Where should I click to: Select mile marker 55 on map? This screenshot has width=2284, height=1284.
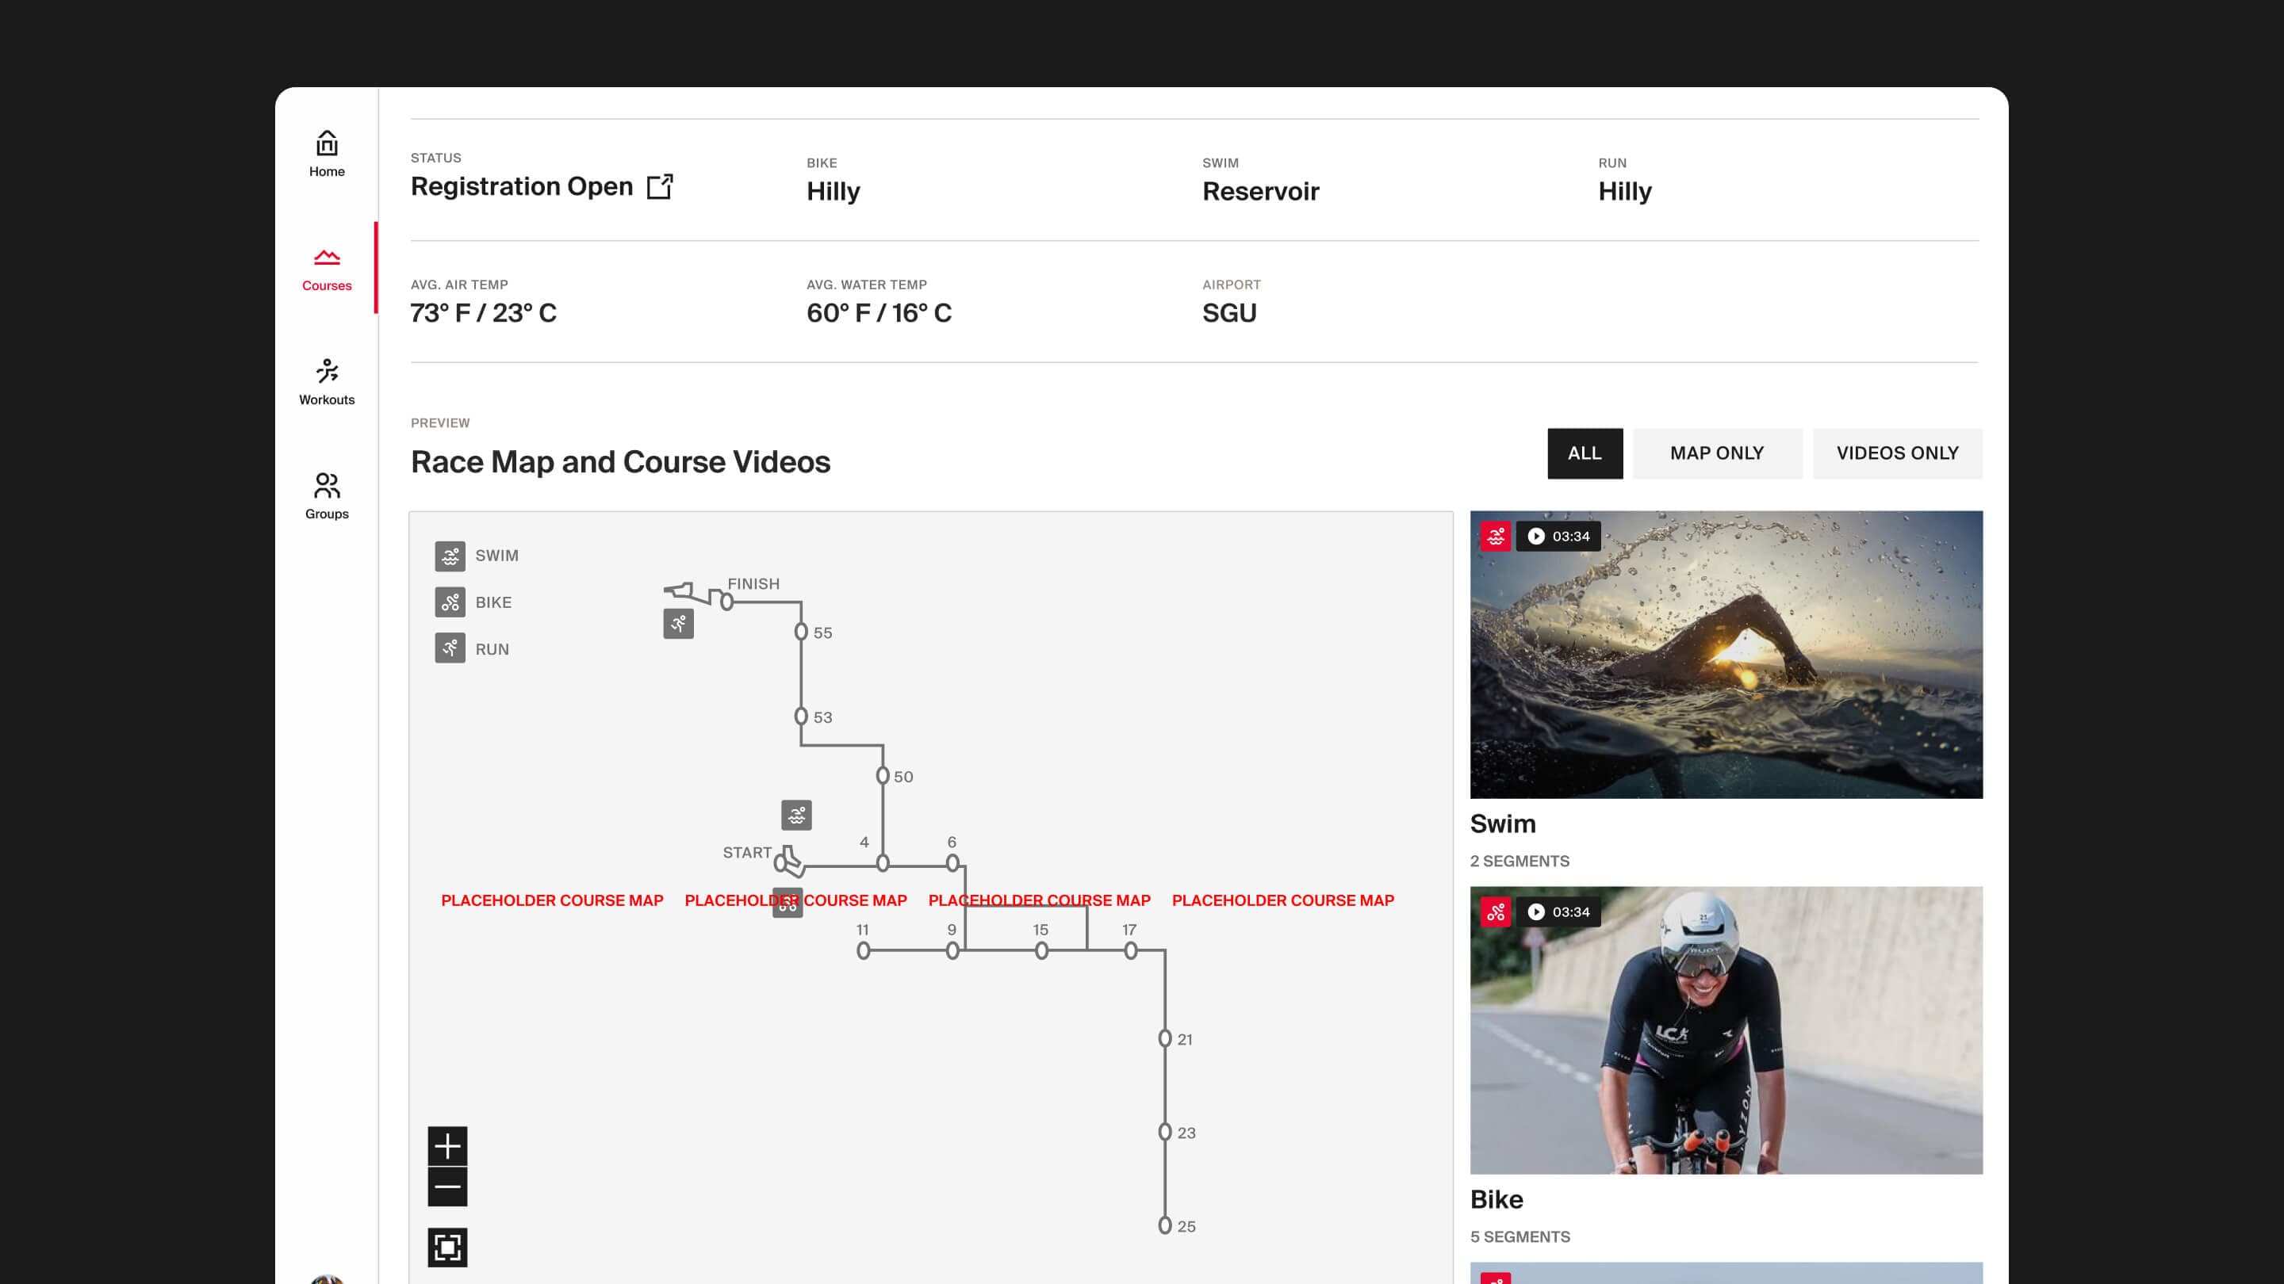point(801,632)
